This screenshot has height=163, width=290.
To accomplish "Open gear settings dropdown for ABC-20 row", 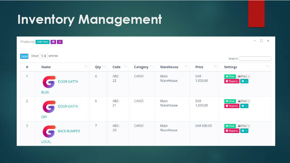I will click(244, 131).
